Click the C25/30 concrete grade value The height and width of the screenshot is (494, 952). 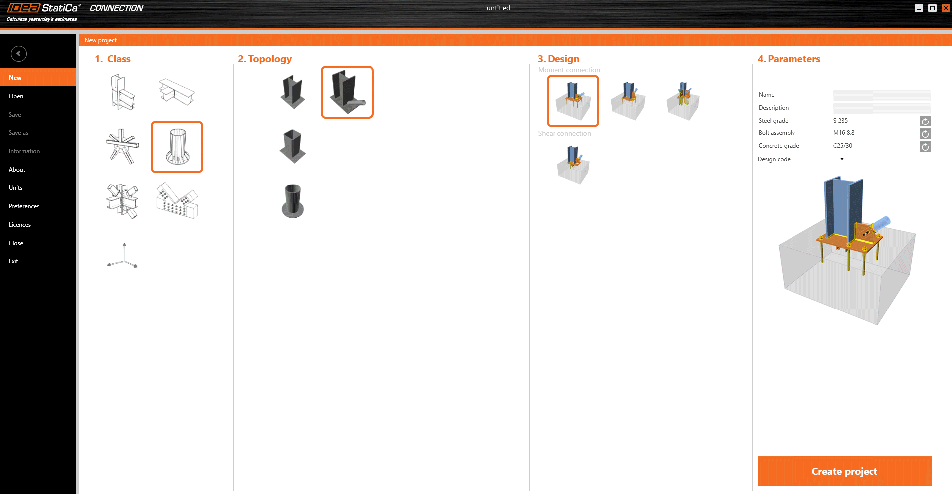click(x=843, y=146)
